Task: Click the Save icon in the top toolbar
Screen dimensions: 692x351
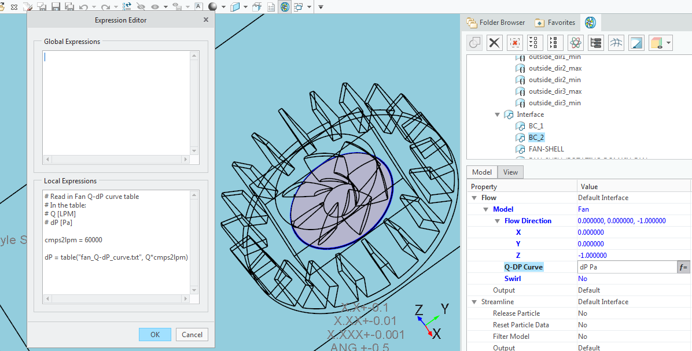Action: click(55, 6)
